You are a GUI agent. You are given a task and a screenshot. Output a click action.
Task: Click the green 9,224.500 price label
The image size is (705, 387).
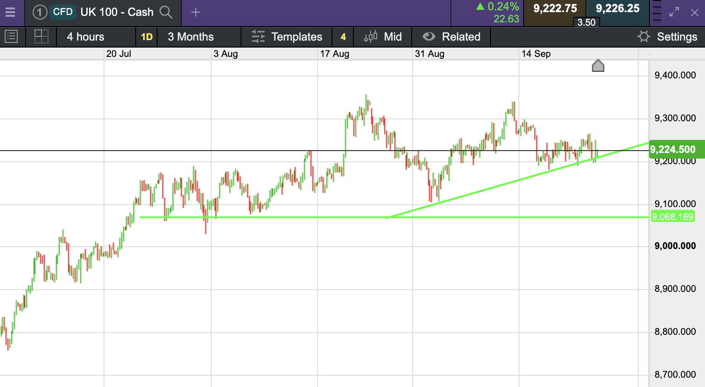[677, 149]
